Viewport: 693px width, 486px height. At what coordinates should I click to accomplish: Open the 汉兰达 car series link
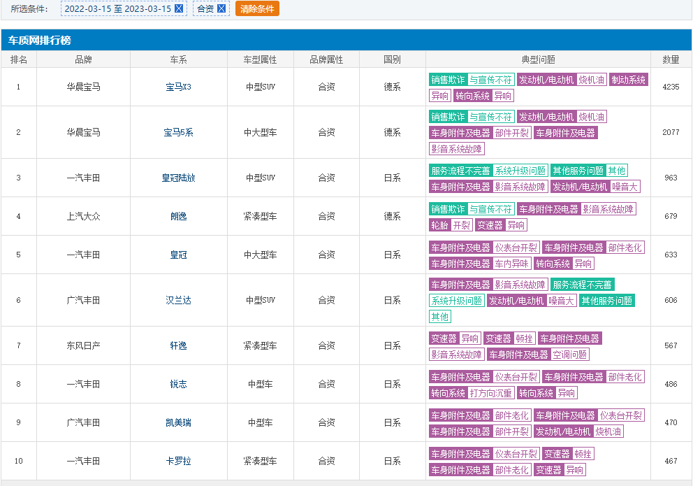178,300
